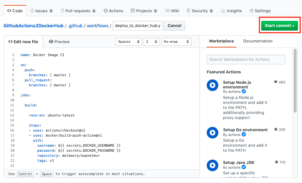Edit the file name deploy_to_docker_hub field

coord(138,26)
